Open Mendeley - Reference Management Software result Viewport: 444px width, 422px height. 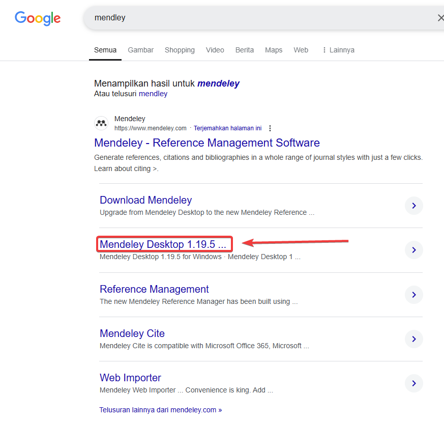(x=206, y=143)
